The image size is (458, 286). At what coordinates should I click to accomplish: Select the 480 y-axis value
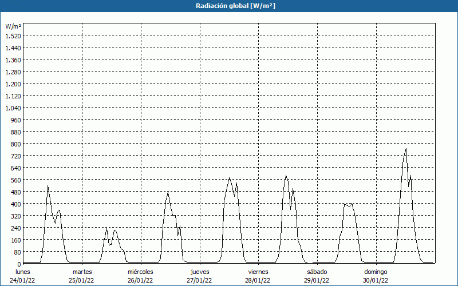coord(16,192)
